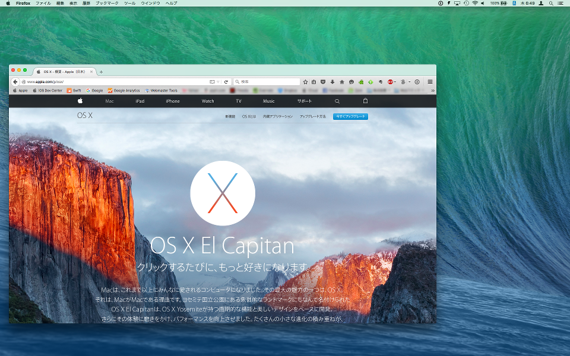570x356 pixels.
Task: Go to Firefox Home icon
Action: pos(342,82)
